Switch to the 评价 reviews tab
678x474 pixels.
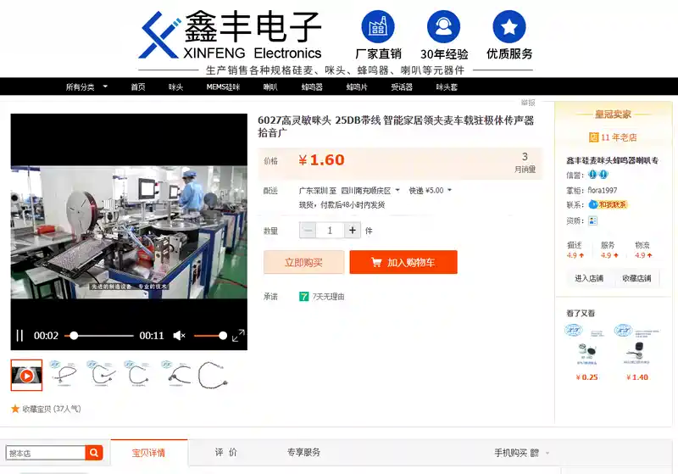[226, 452]
